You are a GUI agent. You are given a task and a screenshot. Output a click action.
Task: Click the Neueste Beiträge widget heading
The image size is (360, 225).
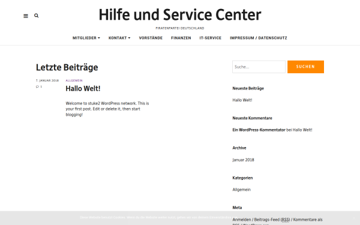tap(248, 88)
